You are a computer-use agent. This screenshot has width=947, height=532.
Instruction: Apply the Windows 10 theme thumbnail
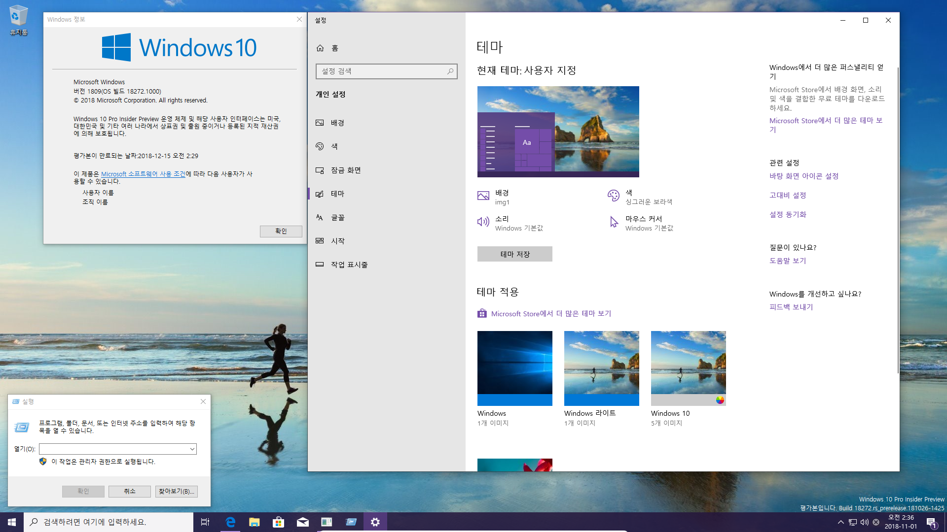coord(689,368)
